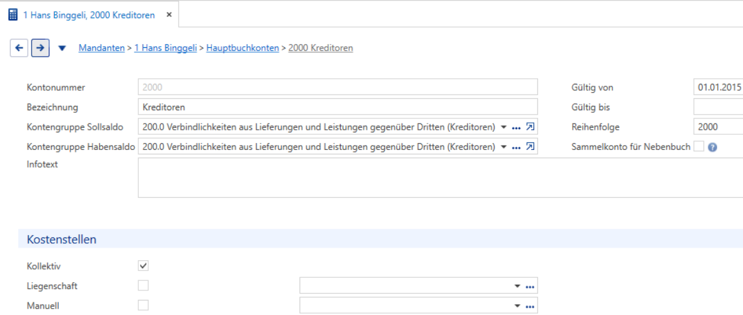
Task: Click the calculator icon in the tab header
Action: point(13,14)
